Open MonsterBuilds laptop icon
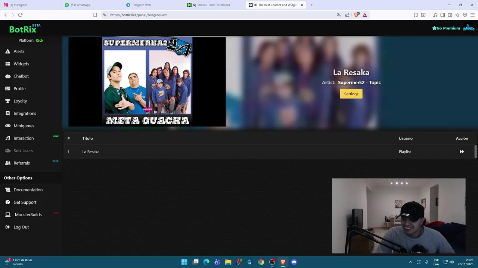Image resolution: width=478 pixels, height=268 pixels. pos(7,215)
